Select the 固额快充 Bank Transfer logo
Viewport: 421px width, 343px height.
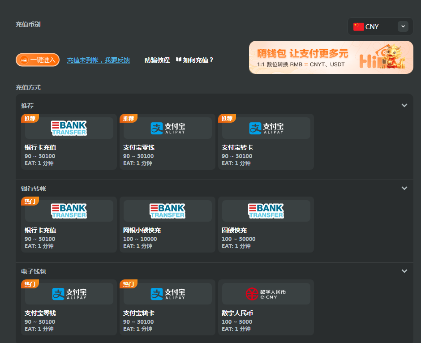coord(266,211)
